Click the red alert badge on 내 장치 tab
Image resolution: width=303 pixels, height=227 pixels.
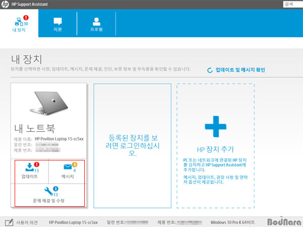point(26,18)
